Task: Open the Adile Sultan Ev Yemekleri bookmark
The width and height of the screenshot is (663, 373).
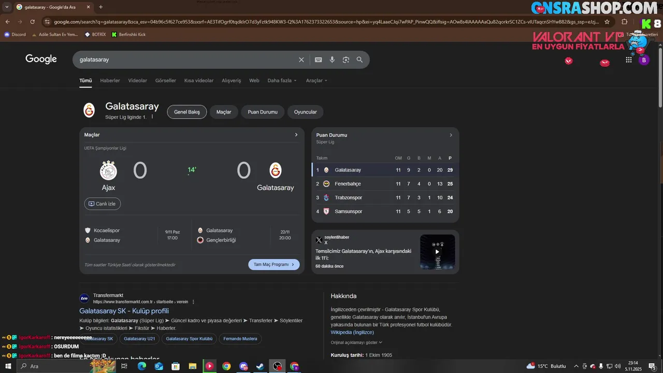Action: [x=54, y=34]
